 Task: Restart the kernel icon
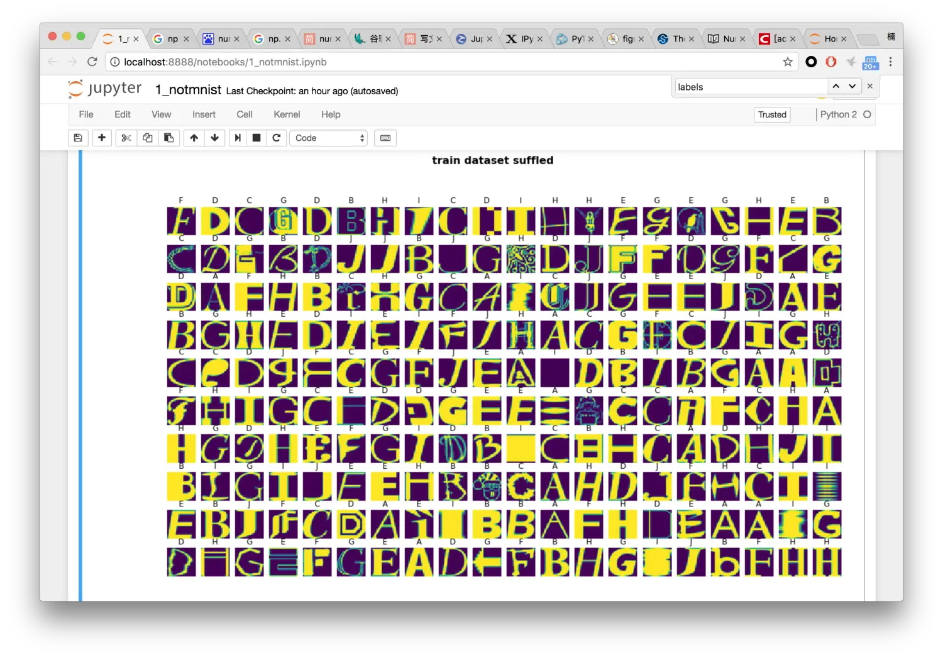point(277,138)
